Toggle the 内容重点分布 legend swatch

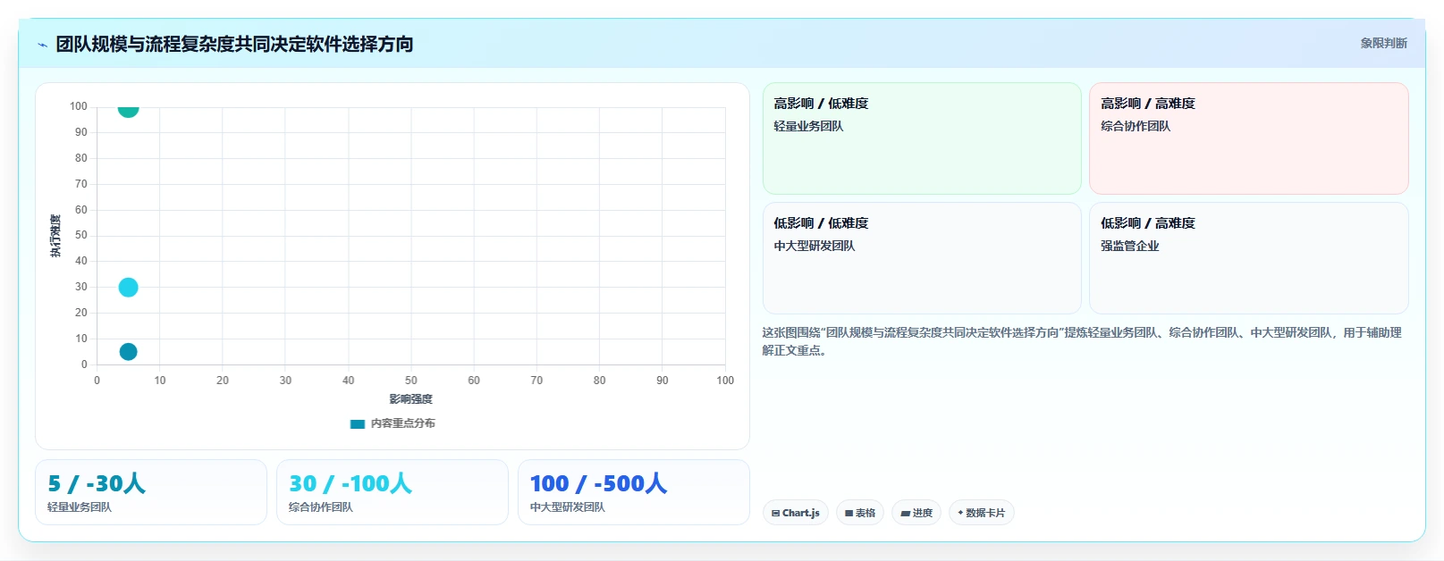[x=358, y=423]
